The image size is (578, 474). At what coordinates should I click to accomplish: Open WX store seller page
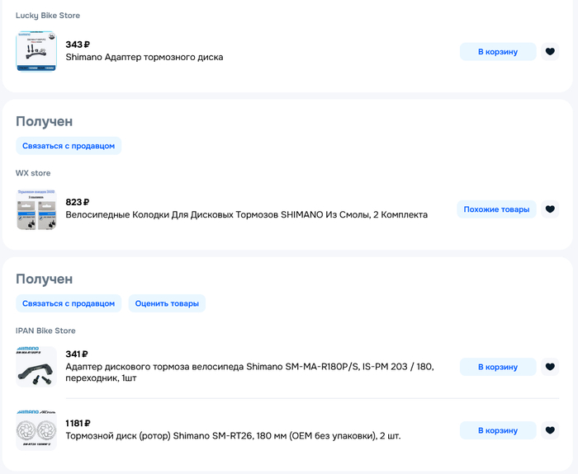[33, 173]
